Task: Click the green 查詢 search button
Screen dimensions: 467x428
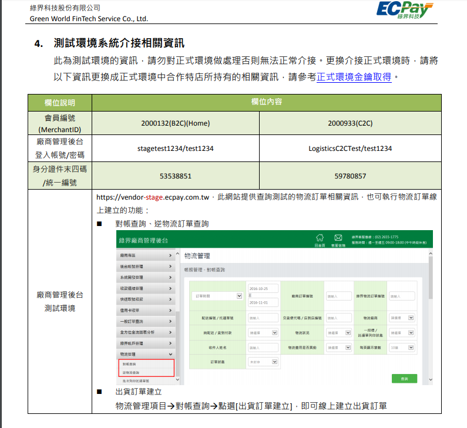Action: coord(404,379)
